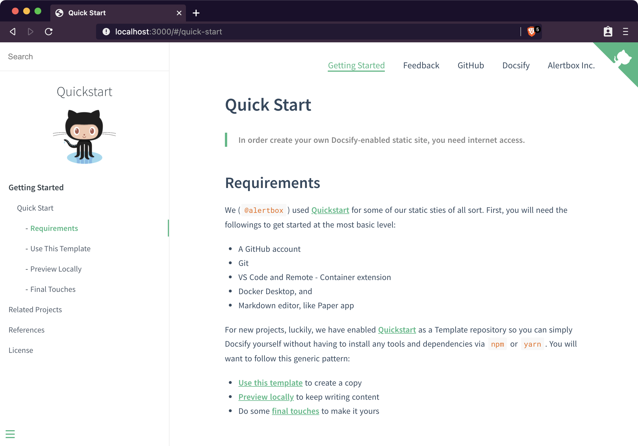The width and height of the screenshot is (638, 446).
Task: Open a new browser tab
Action: click(x=196, y=13)
